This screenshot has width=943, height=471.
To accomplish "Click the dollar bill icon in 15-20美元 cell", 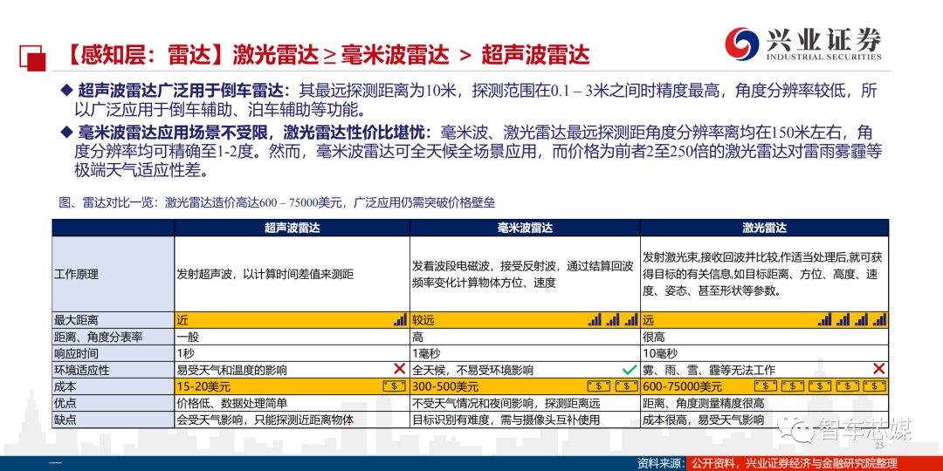I will 394,386.
